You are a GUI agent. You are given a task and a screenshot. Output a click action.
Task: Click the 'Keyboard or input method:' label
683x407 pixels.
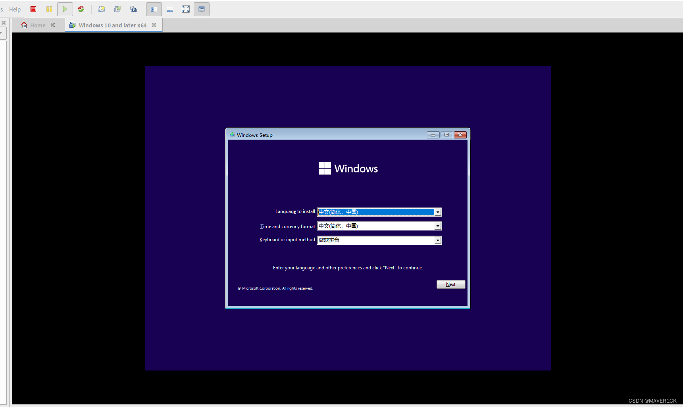288,240
